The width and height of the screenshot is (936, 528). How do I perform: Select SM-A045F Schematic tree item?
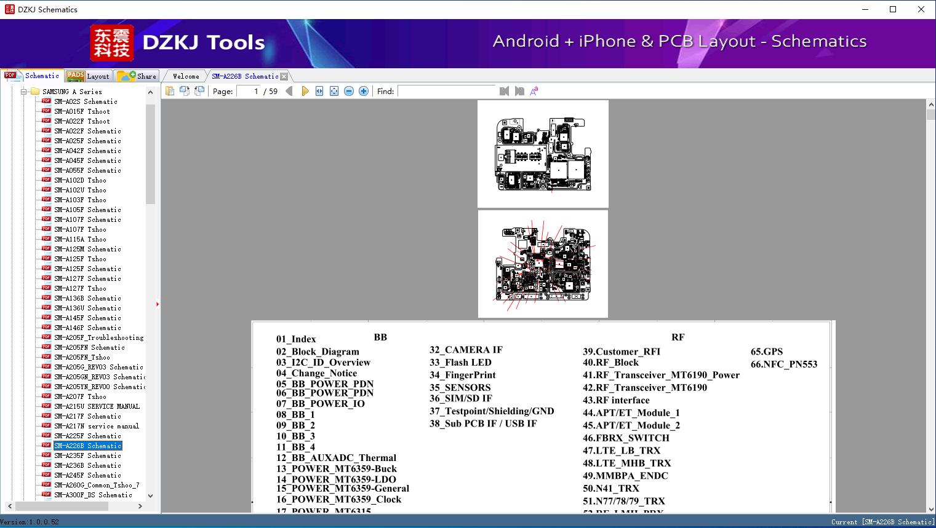87,160
